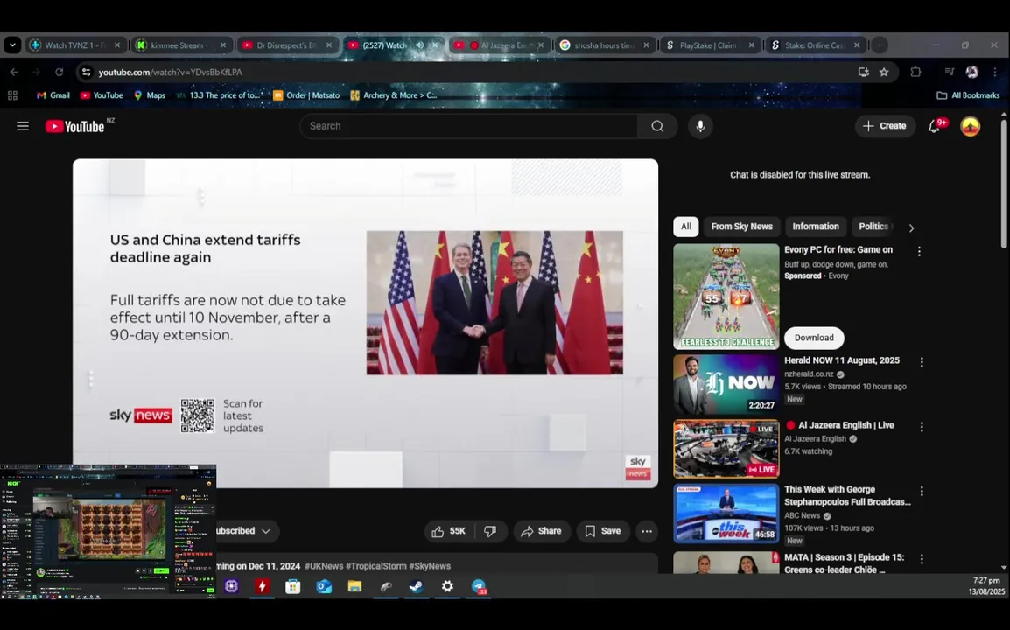Image resolution: width=1010 pixels, height=630 pixels.
Task: Expand the Subscribed notification dropdown
Action: tap(265, 531)
